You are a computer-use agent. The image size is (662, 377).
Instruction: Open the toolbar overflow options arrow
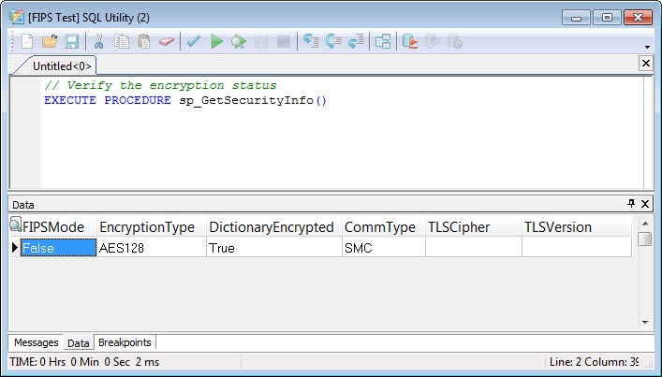647,47
